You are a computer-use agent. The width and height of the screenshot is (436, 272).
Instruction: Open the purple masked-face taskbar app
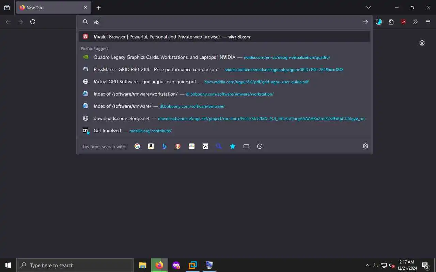tap(176, 265)
